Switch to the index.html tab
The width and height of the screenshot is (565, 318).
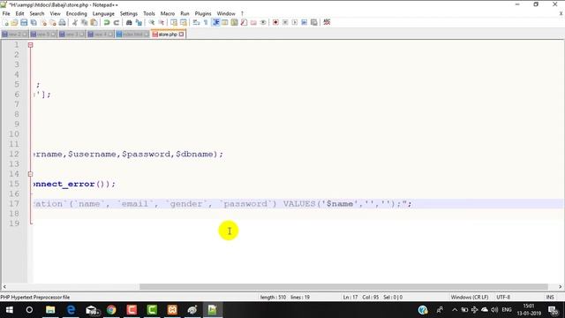(132, 34)
